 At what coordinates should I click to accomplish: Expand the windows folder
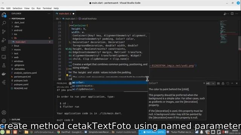[31, 61]
